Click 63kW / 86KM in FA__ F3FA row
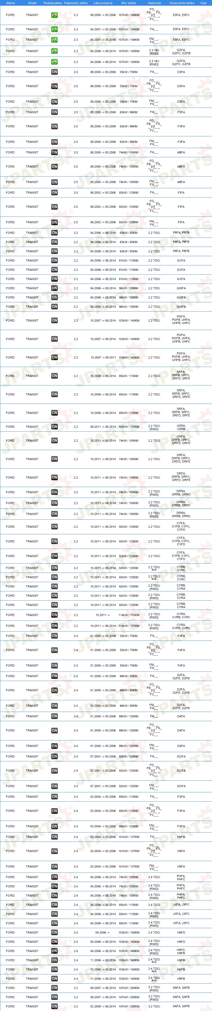Image resolution: width=212 pixels, height=1011 pixels. (129, 112)
